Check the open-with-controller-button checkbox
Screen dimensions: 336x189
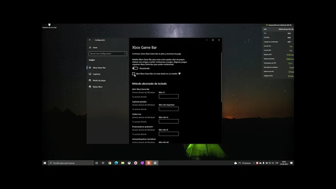(134, 74)
